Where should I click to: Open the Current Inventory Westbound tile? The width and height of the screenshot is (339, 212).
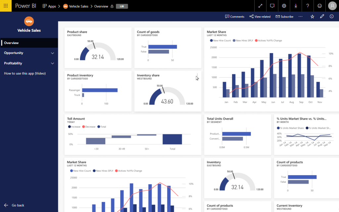(306, 207)
